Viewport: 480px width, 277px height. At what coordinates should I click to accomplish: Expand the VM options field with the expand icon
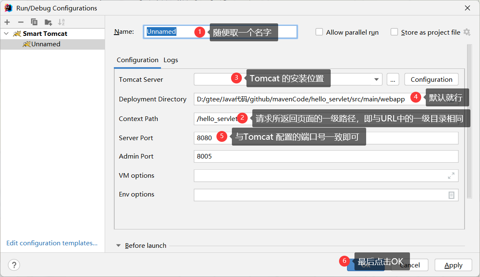[x=451, y=176]
